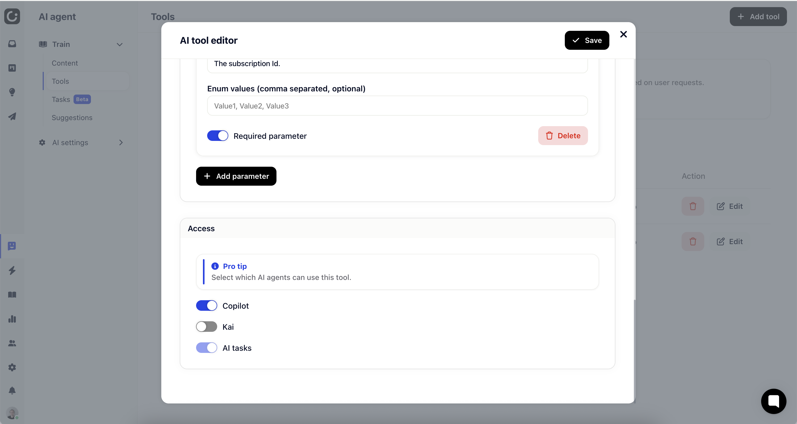Open the bar chart reports icon
This screenshot has width=797, height=424.
(x=12, y=319)
